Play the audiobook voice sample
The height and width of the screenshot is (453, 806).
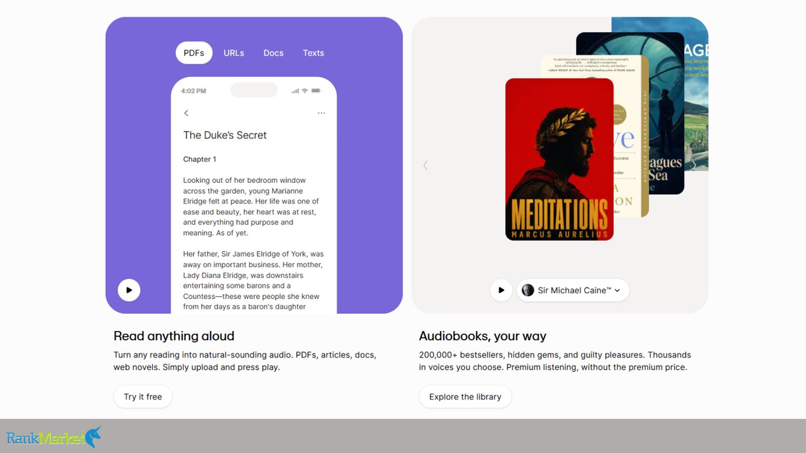[501, 290]
